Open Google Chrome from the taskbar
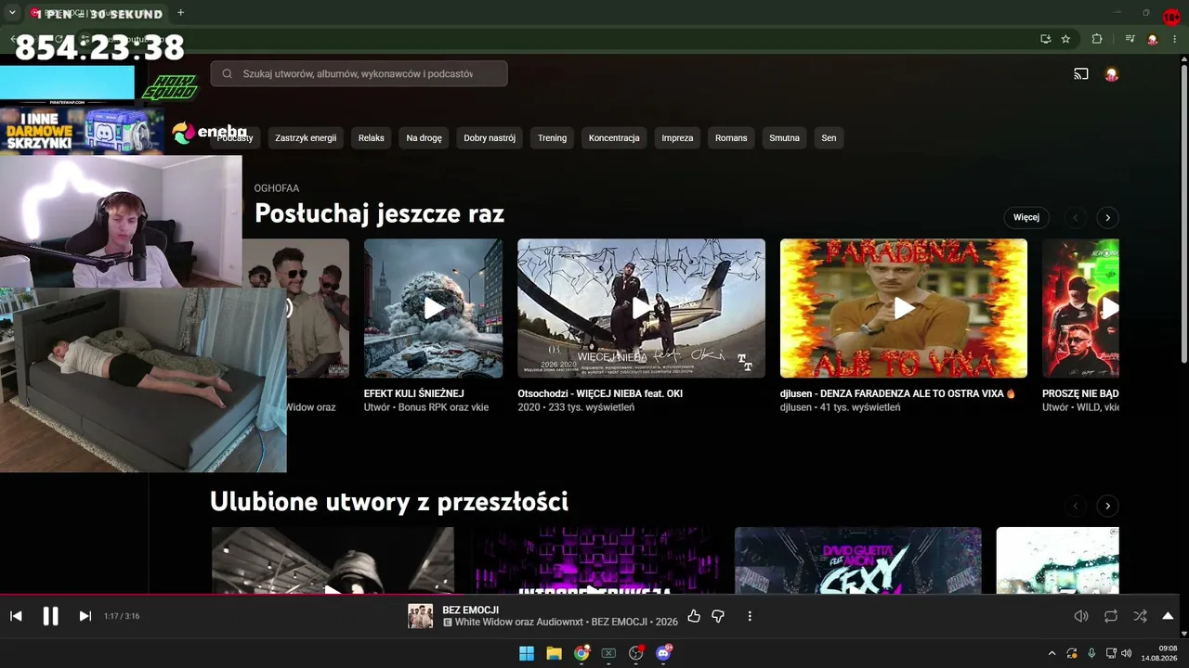This screenshot has height=668, width=1189. [581, 653]
